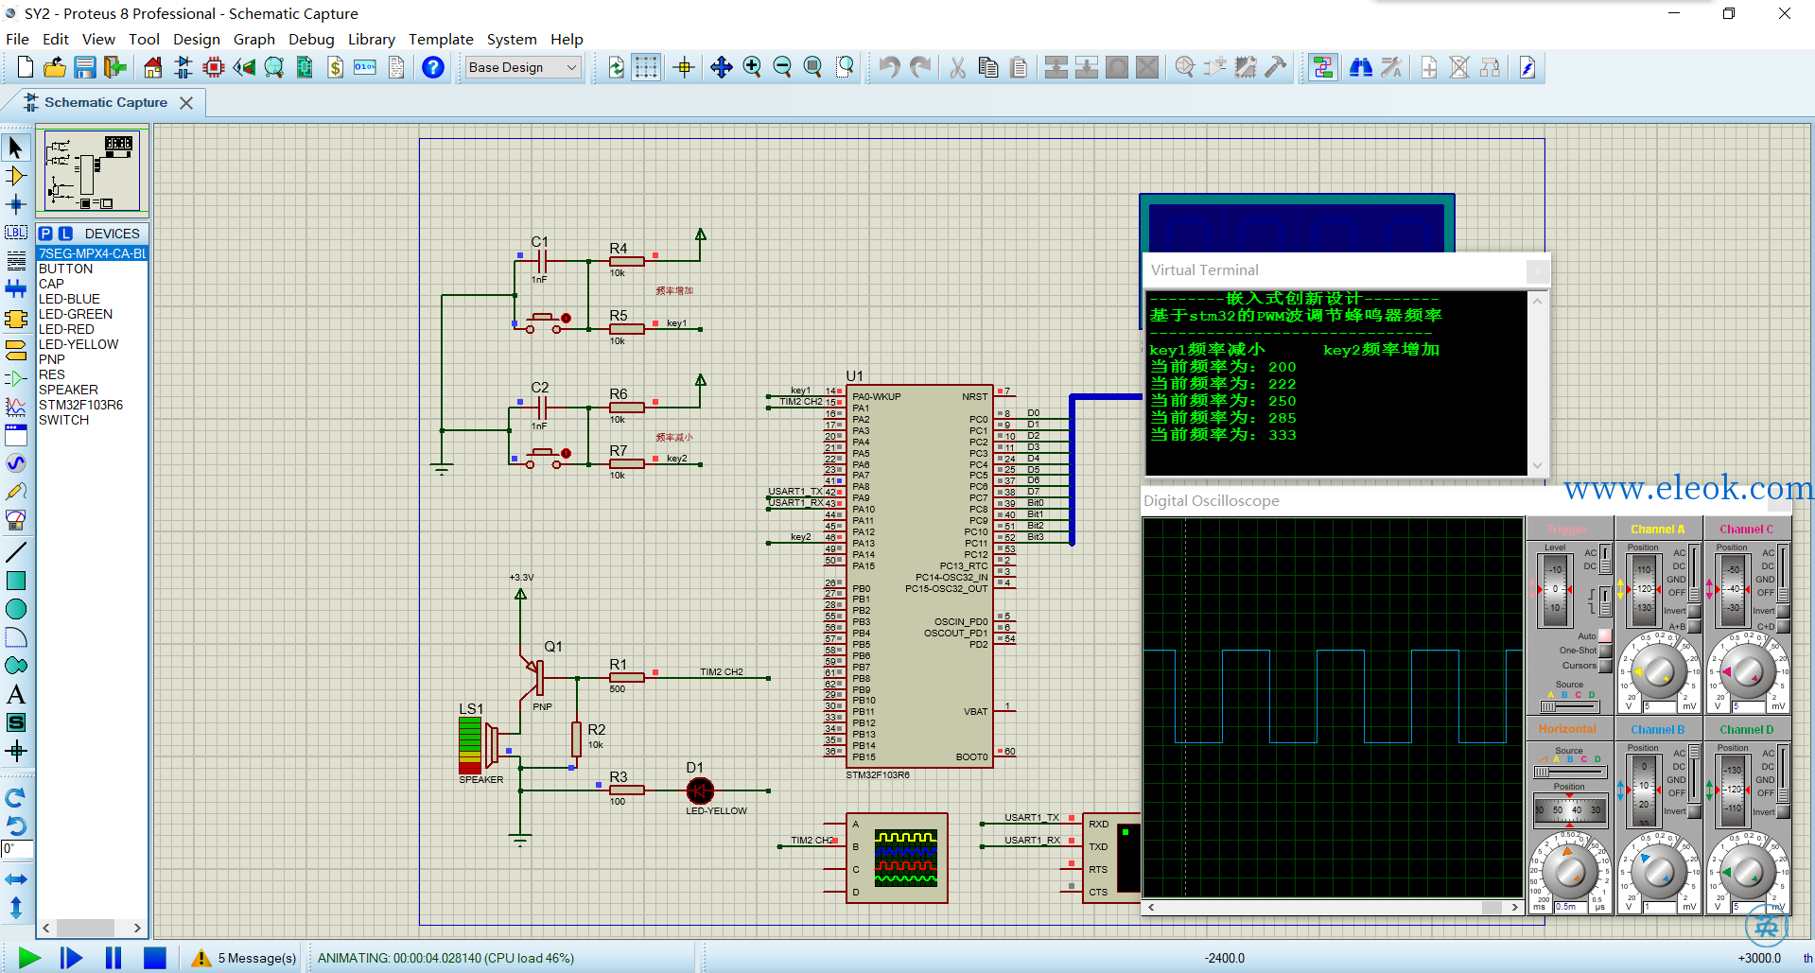Activate the Wire label mode tool
1815x973 pixels.
16,233
